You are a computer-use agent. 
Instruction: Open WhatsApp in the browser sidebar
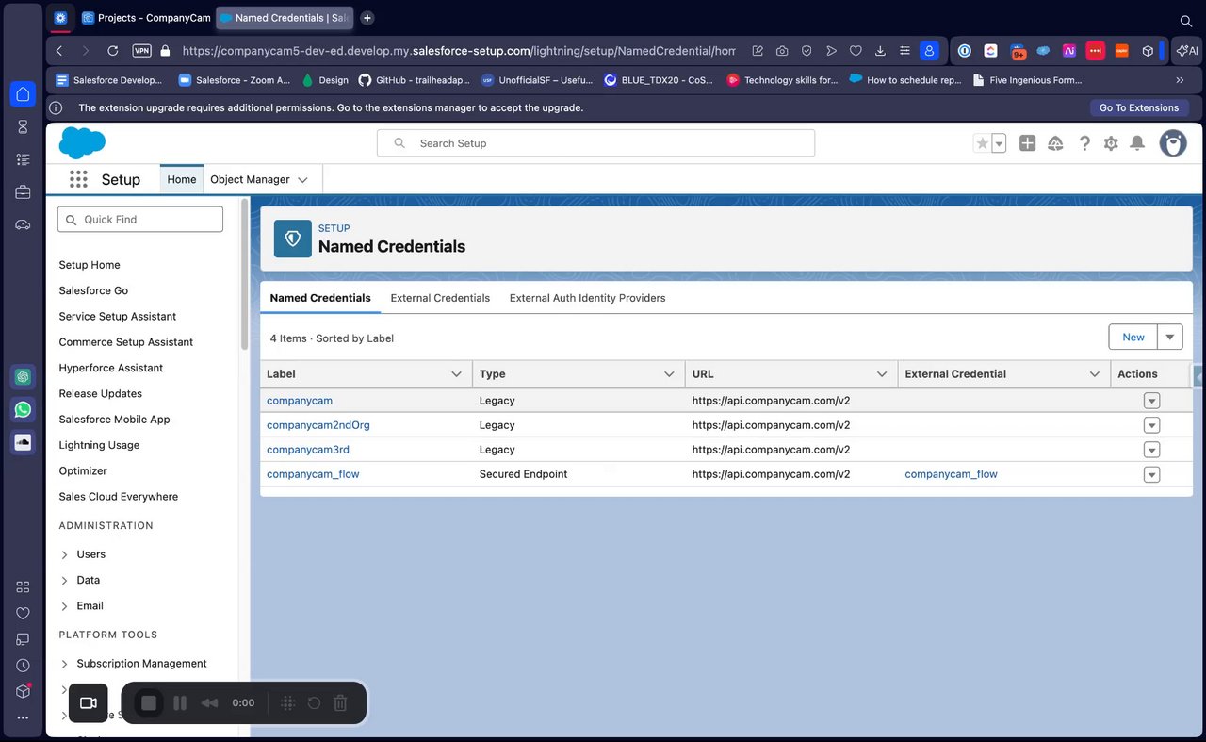(x=23, y=409)
